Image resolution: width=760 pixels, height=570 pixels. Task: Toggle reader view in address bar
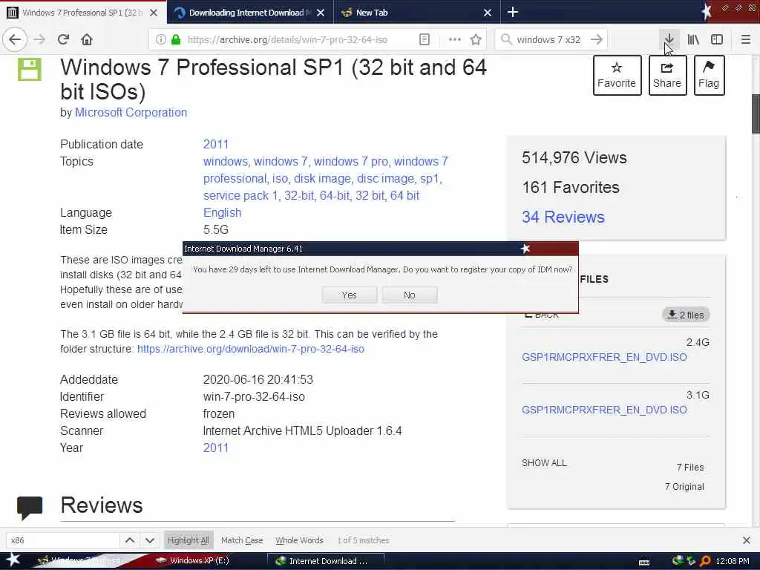(x=424, y=40)
